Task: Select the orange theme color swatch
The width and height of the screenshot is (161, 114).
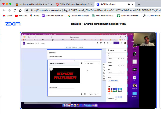Action: (x=112, y=91)
